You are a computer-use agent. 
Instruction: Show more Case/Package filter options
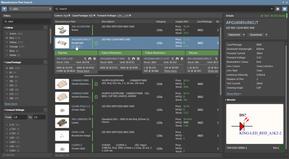point(11,104)
